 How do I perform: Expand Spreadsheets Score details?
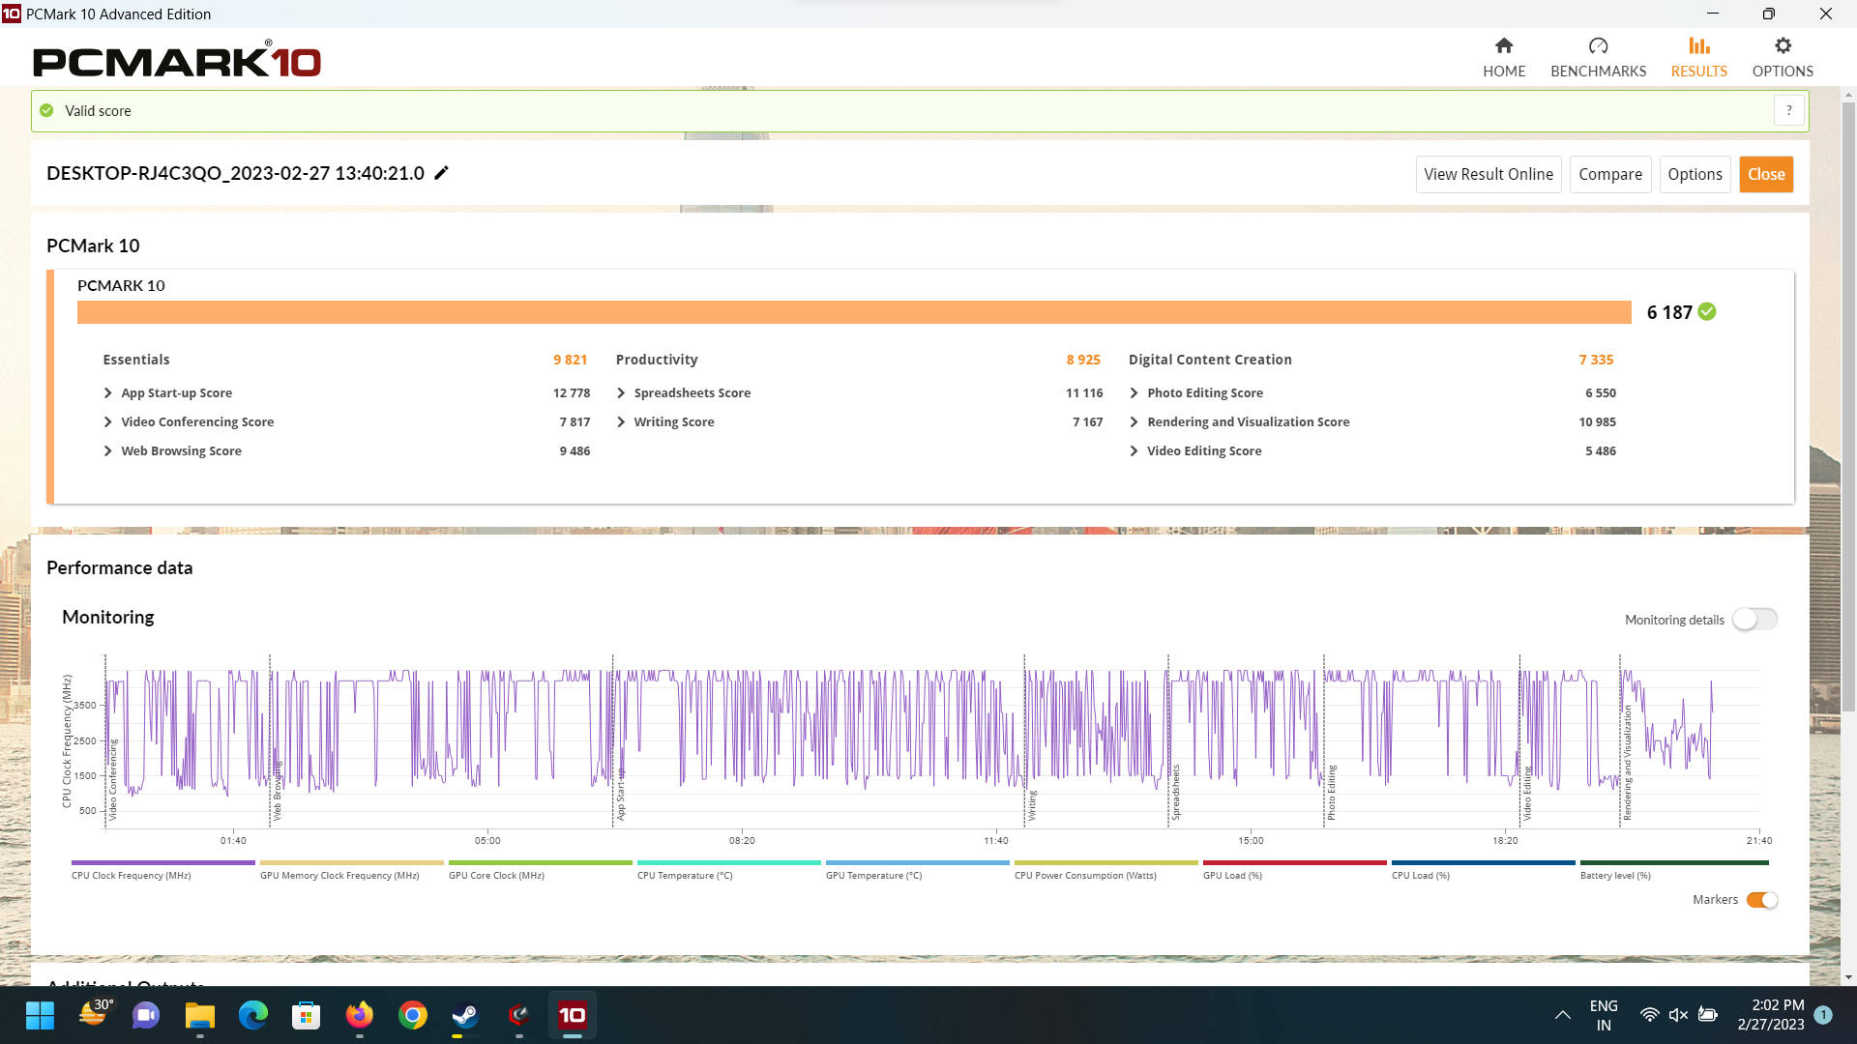[x=621, y=393]
